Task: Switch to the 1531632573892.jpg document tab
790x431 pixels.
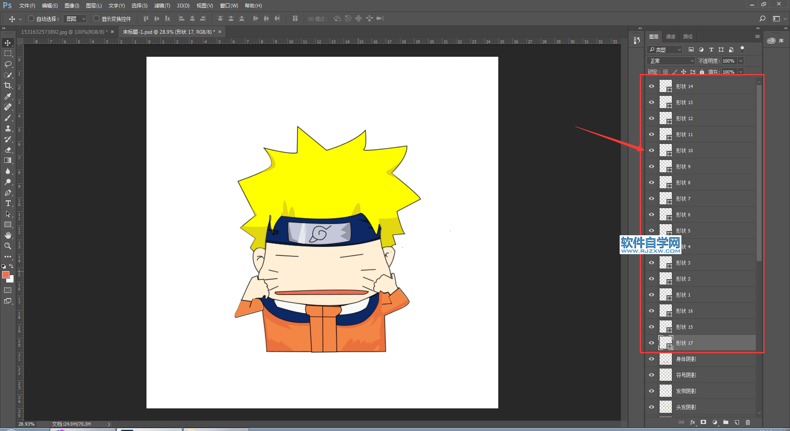Action: tap(64, 32)
